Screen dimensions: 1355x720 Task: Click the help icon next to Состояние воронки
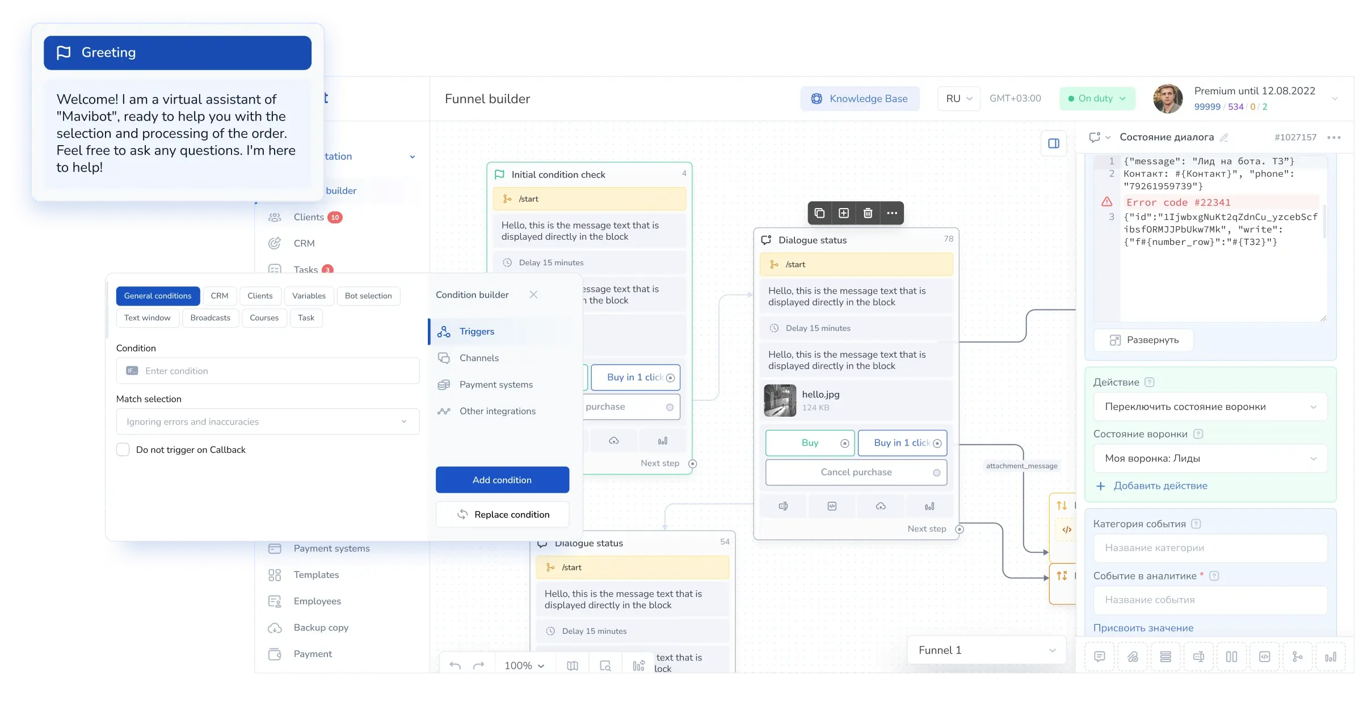click(x=1198, y=434)
